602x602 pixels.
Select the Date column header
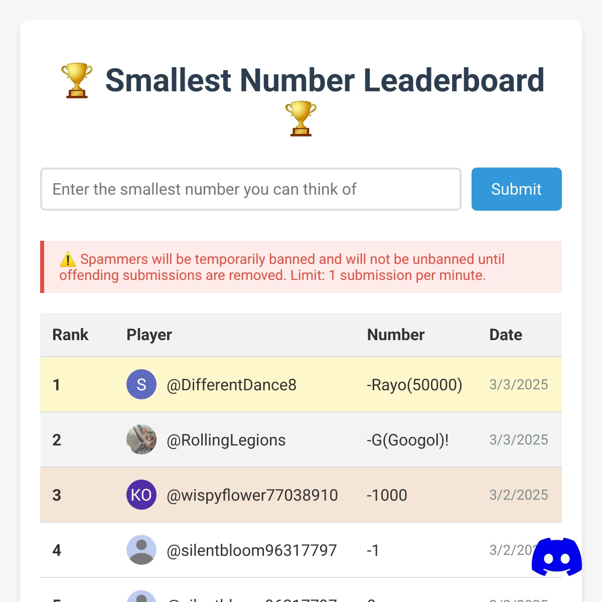(506, 335)
